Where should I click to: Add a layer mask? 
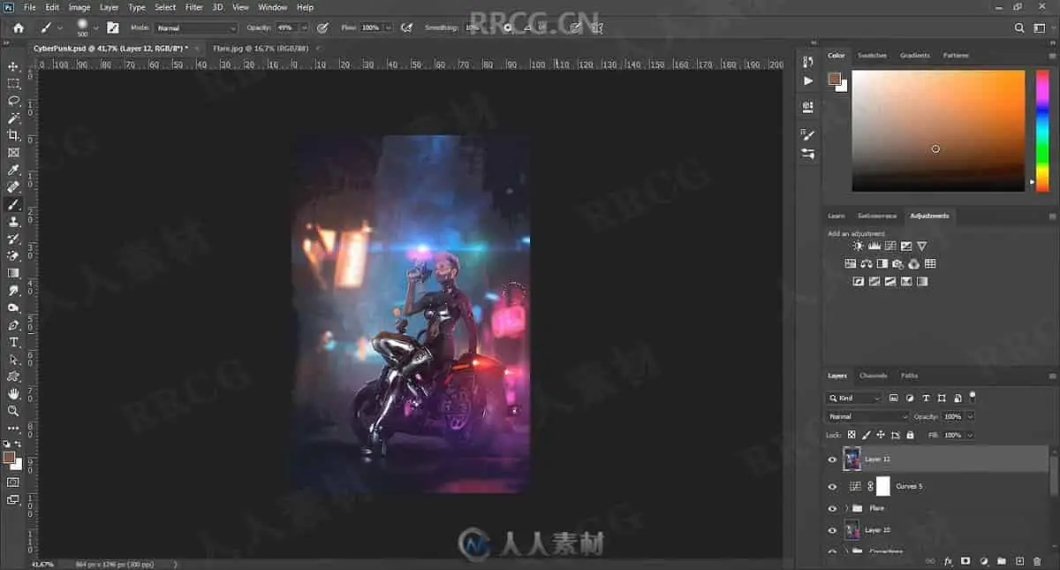pyautogui.click(x=965, y=561)
